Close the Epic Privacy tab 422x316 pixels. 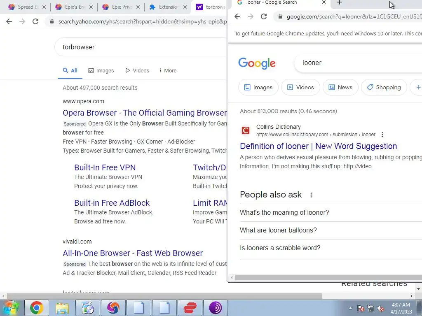(138, 7)
